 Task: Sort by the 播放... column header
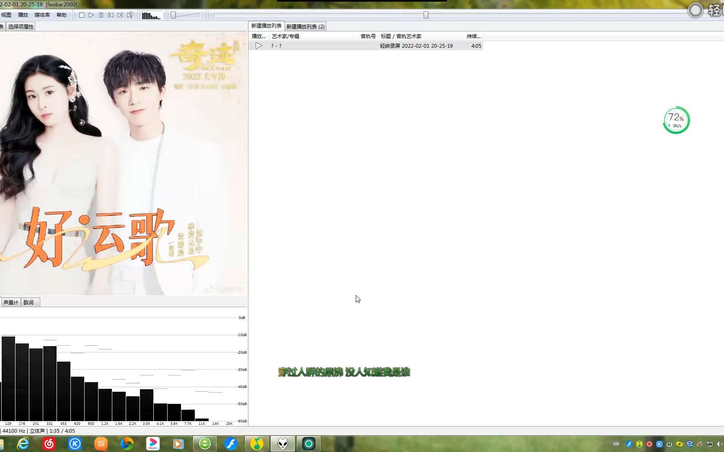[259, 36]
